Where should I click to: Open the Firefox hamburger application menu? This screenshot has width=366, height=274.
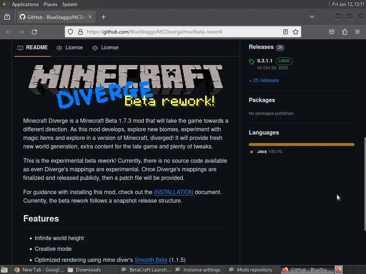[357, 32]
